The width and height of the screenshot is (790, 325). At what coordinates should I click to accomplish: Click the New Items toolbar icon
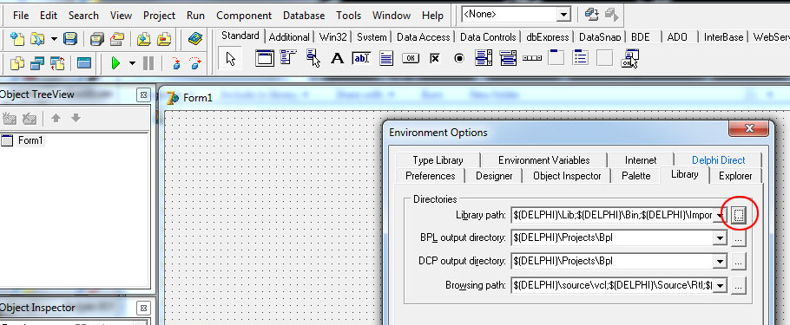[17, 39]
